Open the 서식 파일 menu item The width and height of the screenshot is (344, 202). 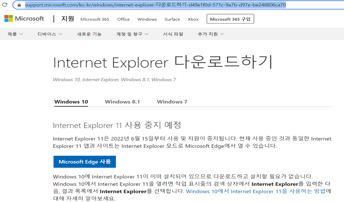click(173, 34)
